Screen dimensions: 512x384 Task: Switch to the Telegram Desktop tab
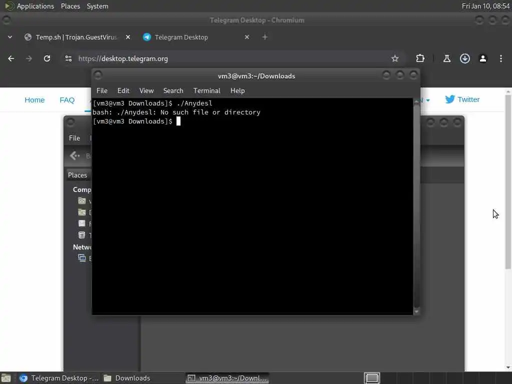pyautogui.click(x=195, y=37)
